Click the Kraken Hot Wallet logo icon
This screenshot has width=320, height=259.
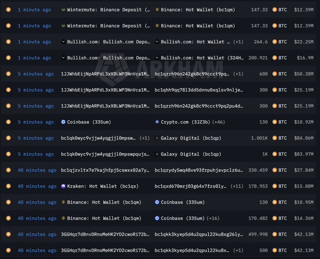pyautogui.click(x=63, y=186)
